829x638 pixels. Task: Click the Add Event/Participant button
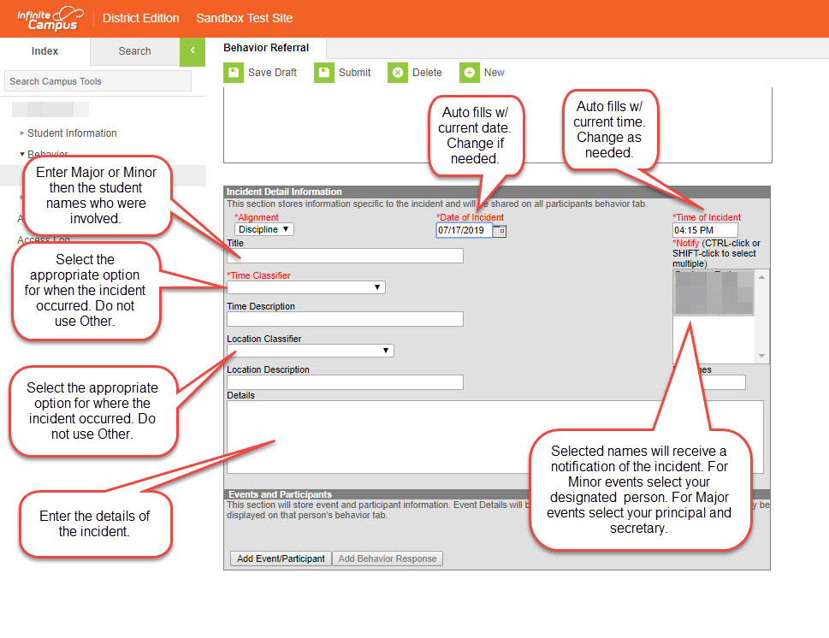click(x=281, y=558)
